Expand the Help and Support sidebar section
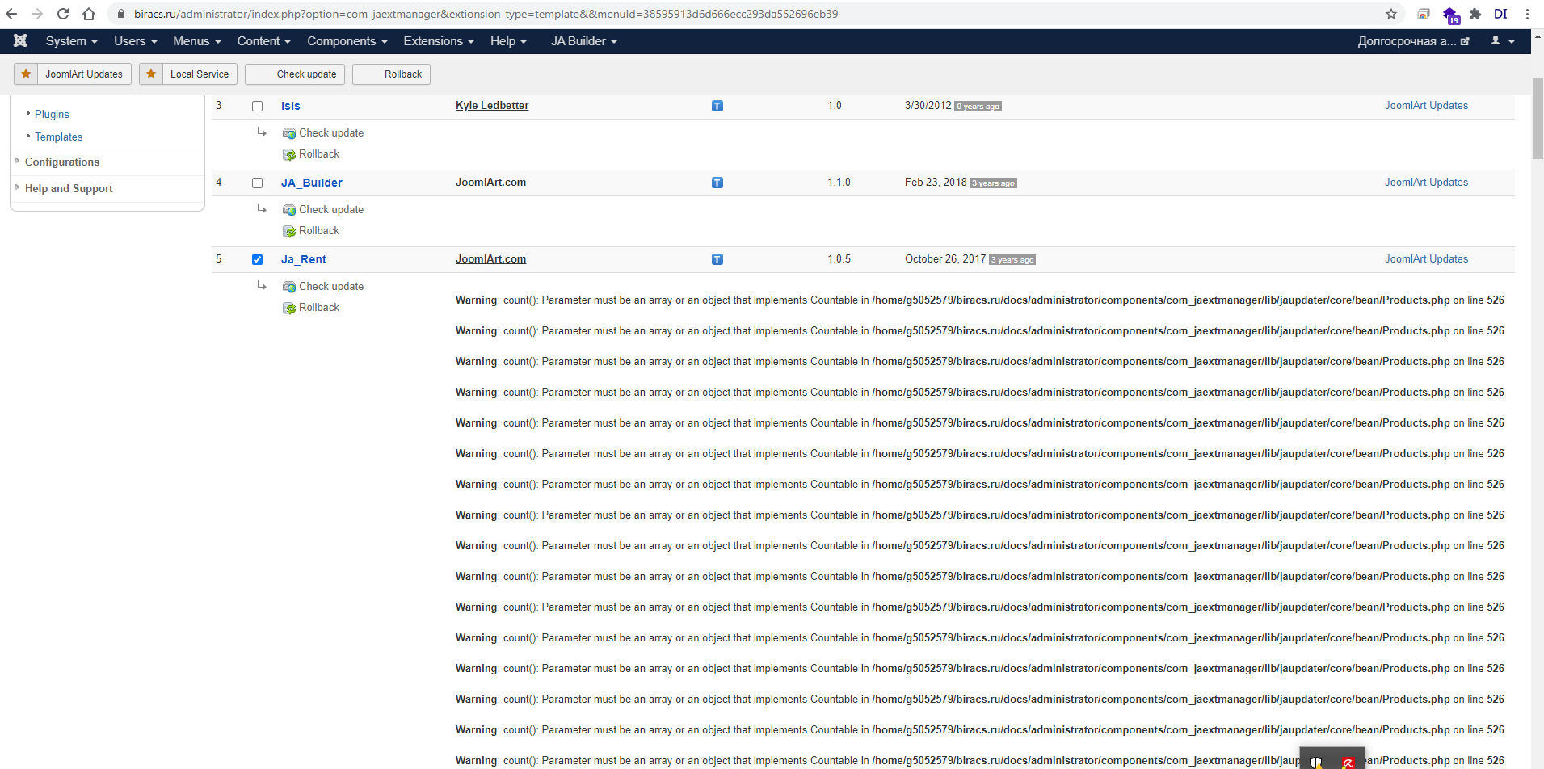Image resolution: width=1544 pixels, height=769 pixels. [69, 189]
